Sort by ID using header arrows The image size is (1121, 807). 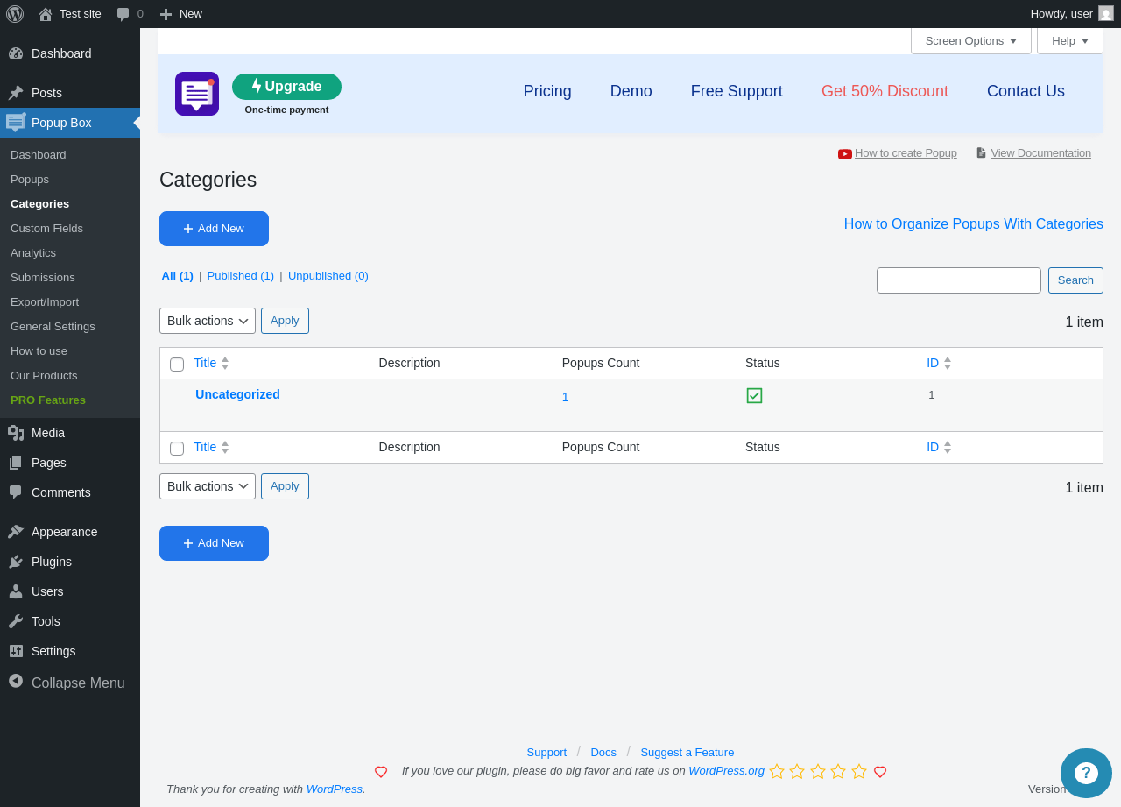[948, 363]
